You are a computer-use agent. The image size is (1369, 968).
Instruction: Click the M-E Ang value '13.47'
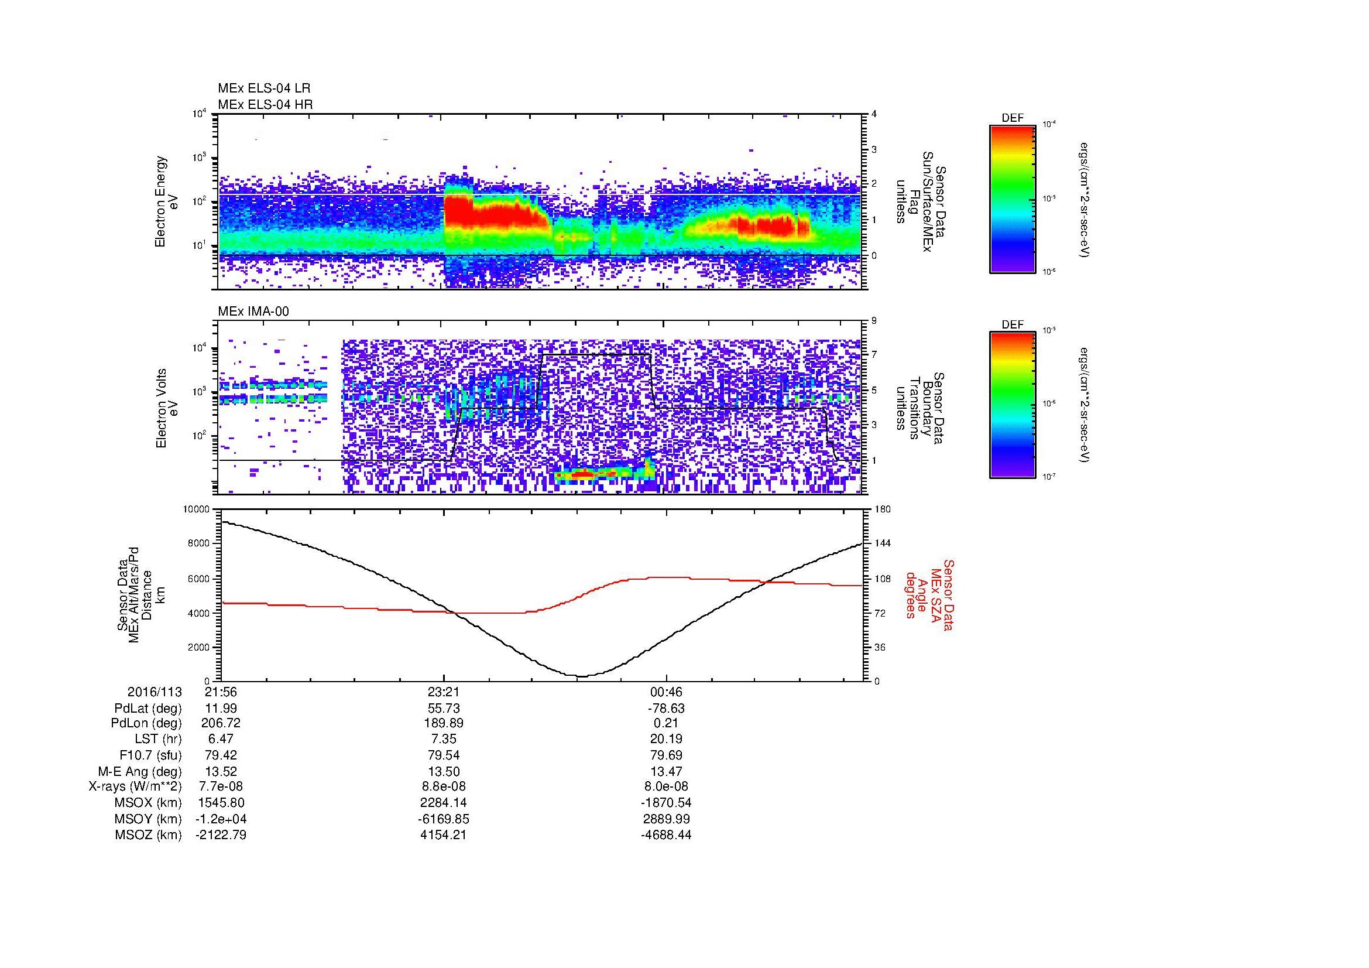coord(666,772)
